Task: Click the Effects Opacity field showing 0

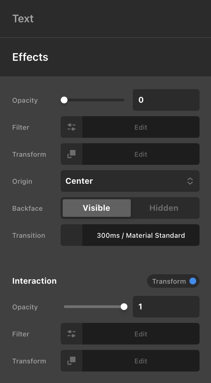Action: 166,100
